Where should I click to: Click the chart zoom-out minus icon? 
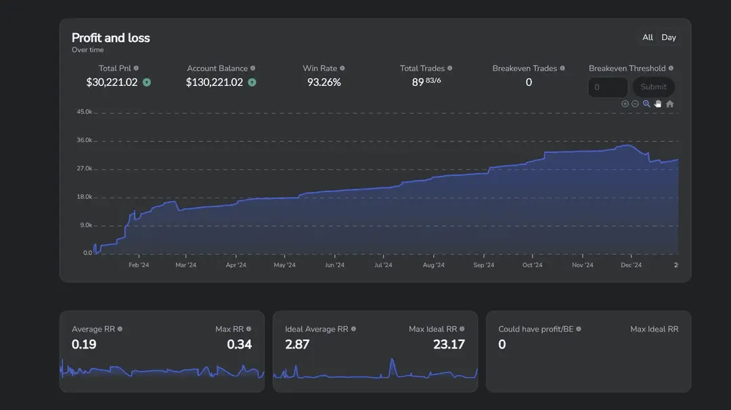(635, 104)
